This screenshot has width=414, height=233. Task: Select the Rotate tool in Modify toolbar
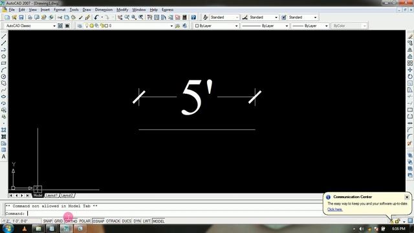[x=410, y=76]
